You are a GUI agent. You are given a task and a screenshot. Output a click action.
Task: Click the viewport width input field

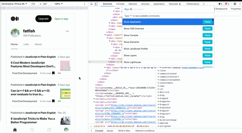click(x=34, y=4)
